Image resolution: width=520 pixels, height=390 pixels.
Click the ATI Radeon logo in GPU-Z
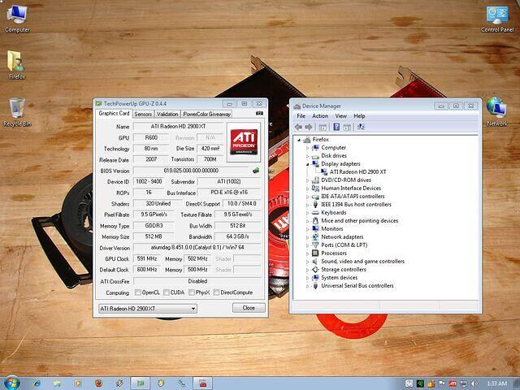[x=244, y=141]
